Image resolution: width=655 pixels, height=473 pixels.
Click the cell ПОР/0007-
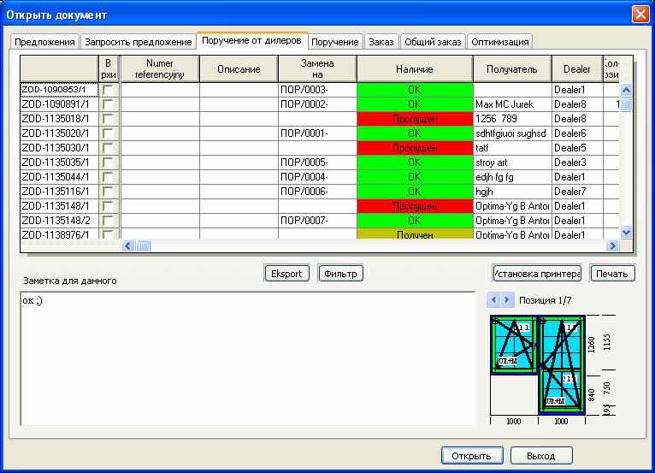pyautogui.click(x=317, y=221)
